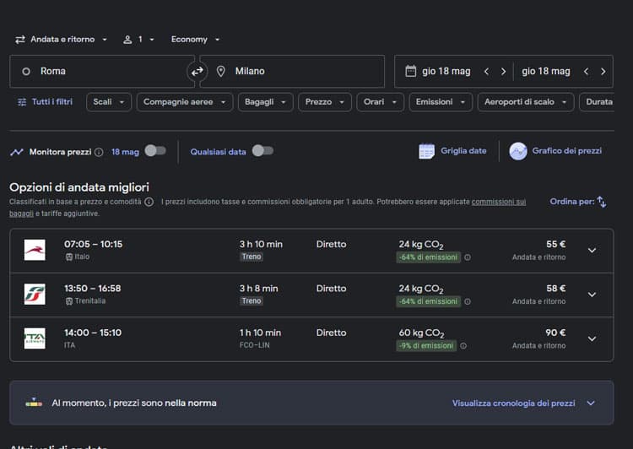Toggle price tracking for 18 mag
This screenshot has height=449, width=633.
tap(155, 151)
